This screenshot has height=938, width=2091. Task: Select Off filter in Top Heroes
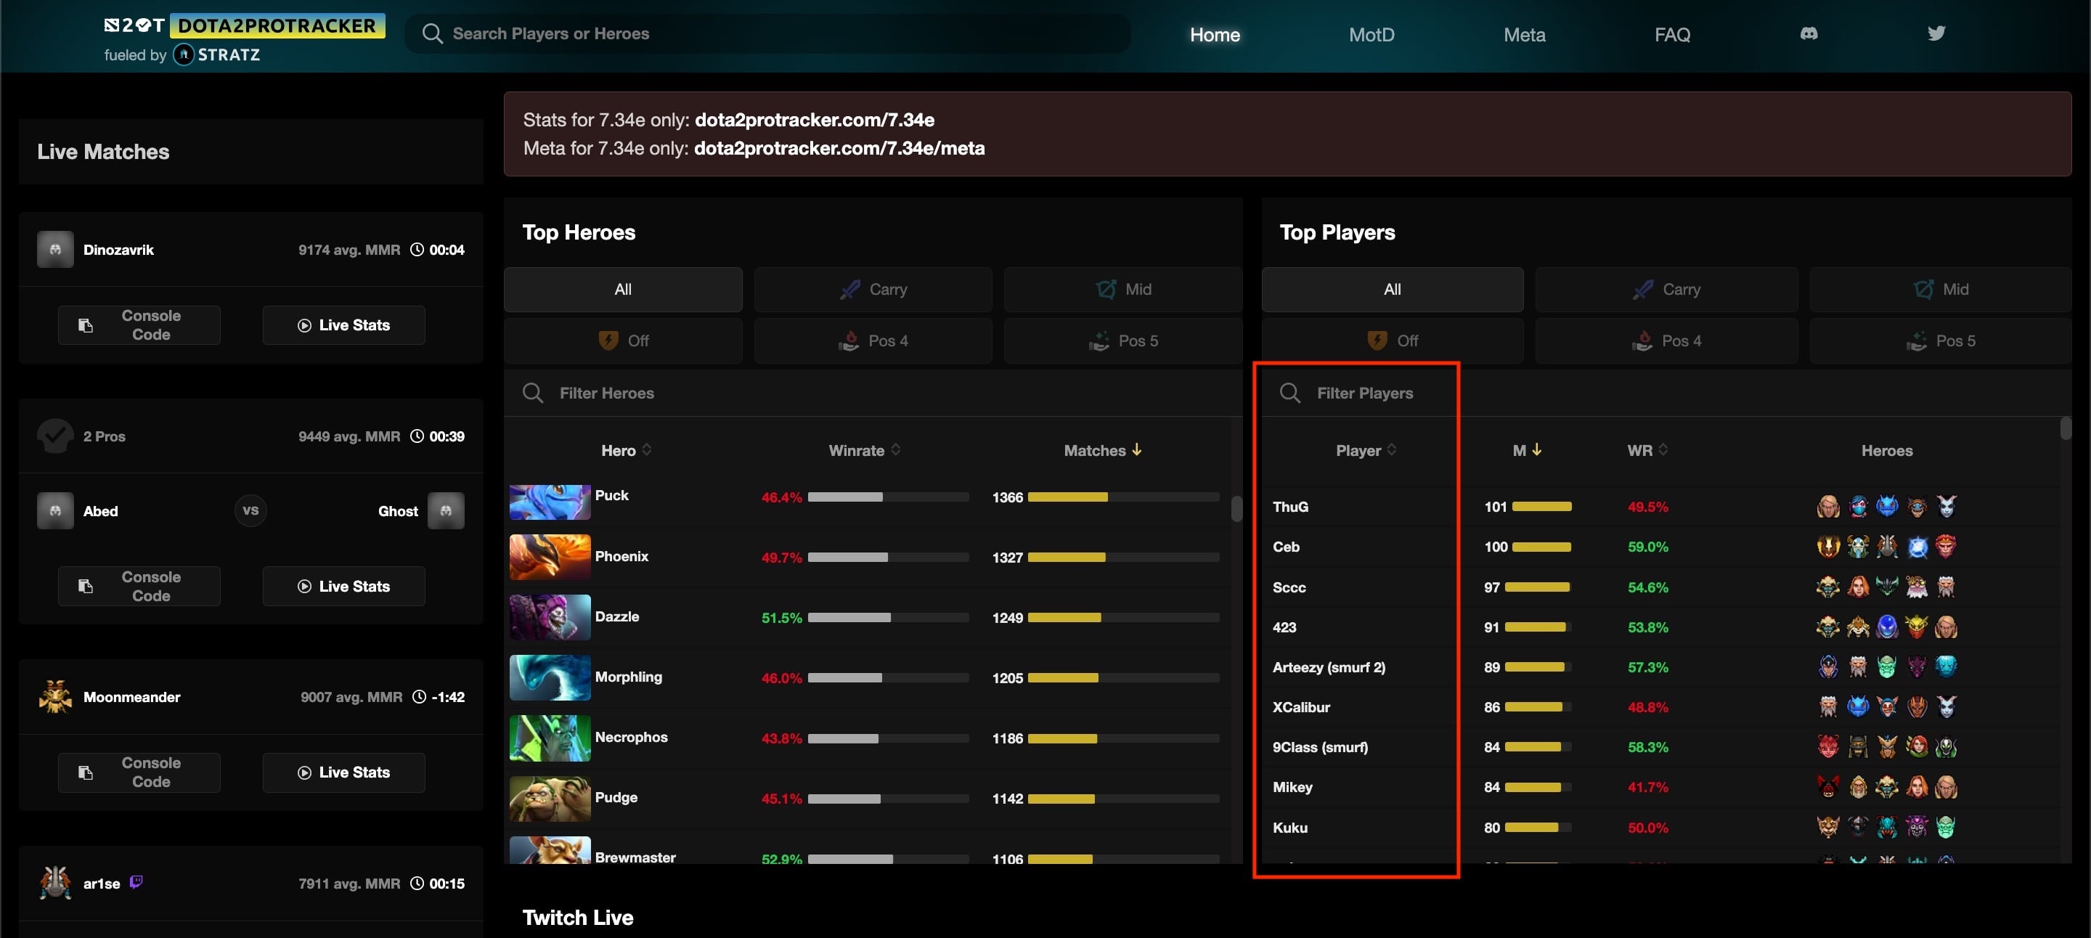click(x=623, y=340)
